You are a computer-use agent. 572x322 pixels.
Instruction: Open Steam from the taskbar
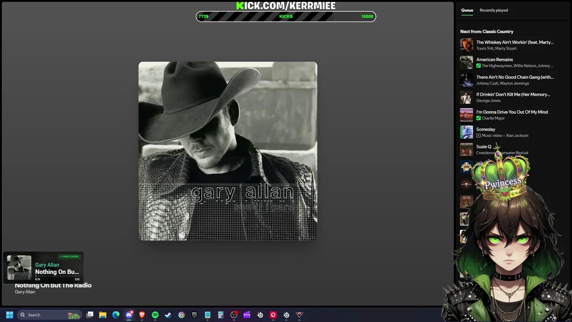tap(168, 315)
